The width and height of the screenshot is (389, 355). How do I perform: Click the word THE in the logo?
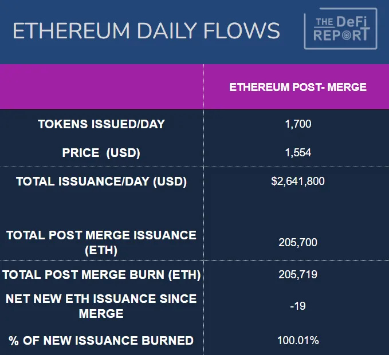324,22
